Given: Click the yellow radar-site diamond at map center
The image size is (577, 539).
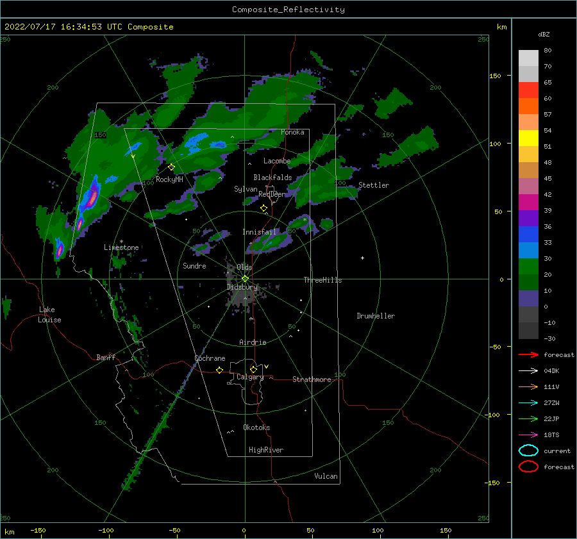Looking at the screenshot, I should [245, 279].
